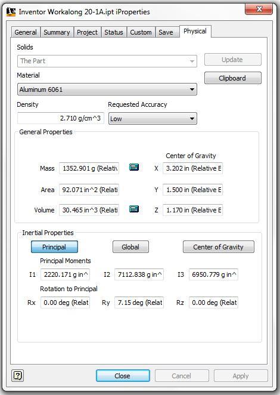Screen dimensions: 280x395
Task: Open the Custom tab
Action: 141,32
